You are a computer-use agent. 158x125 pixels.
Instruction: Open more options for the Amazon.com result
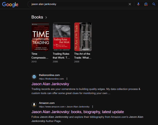[93, 107]
